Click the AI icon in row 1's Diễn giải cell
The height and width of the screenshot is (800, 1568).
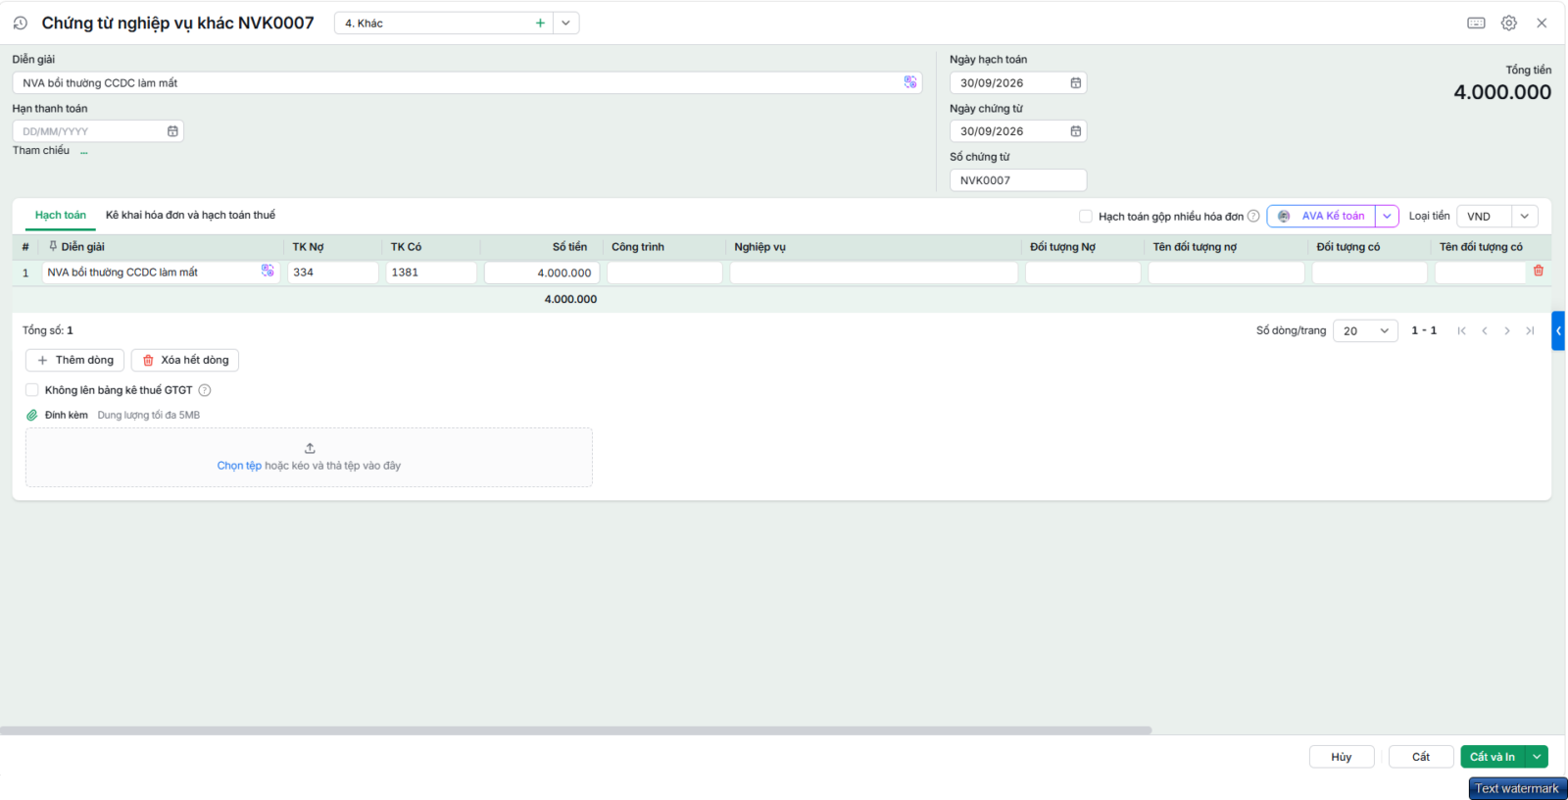(268, 271)
